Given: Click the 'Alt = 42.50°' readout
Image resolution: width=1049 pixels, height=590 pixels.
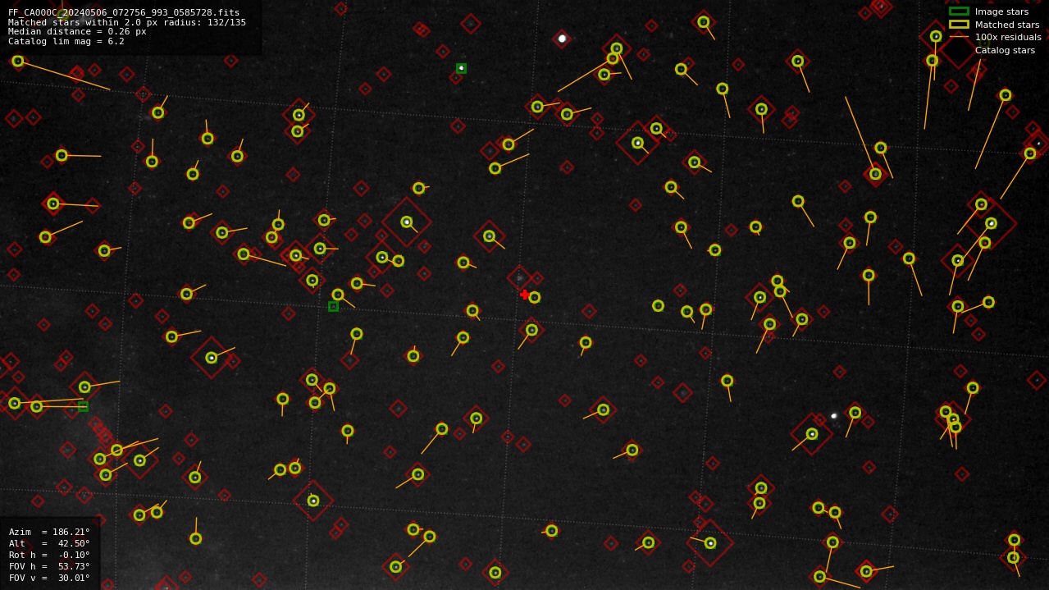Looking at the screenshot, I should tap(49, 543).
